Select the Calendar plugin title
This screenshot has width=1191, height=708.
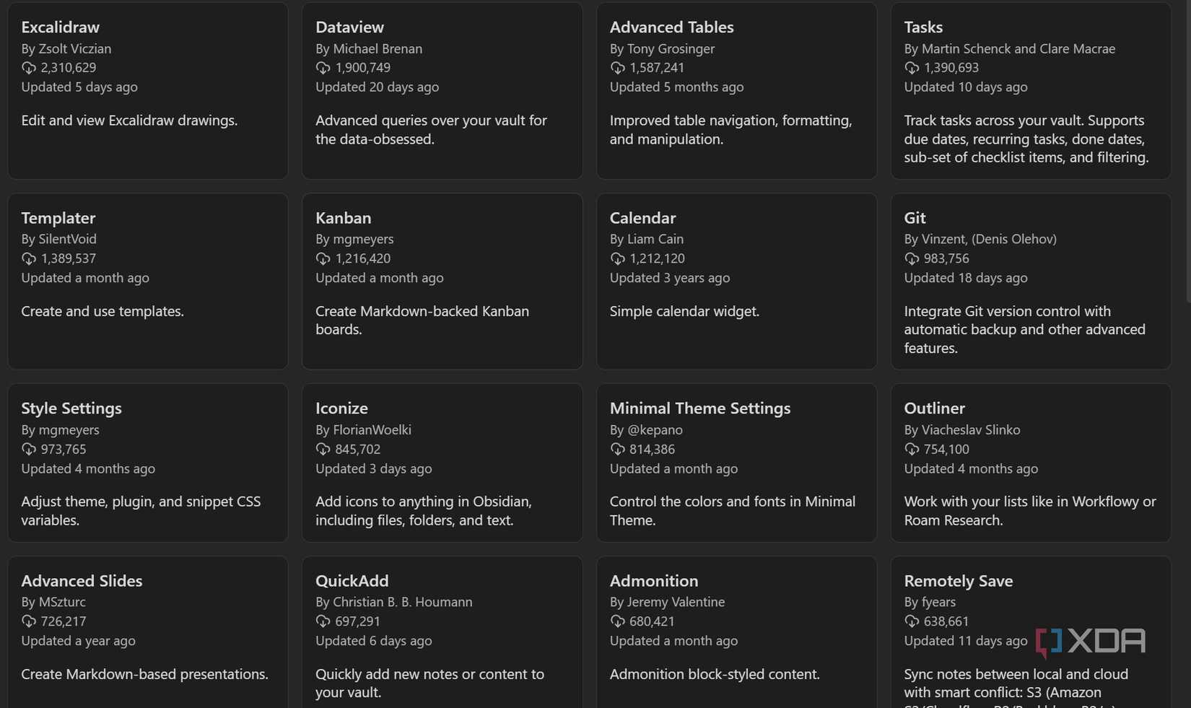(642, 218)
